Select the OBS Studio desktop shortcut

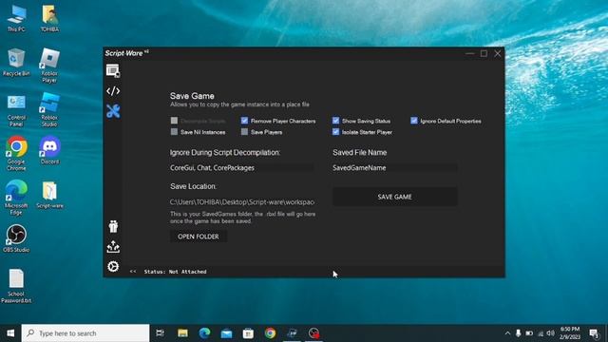click(16, 238)
